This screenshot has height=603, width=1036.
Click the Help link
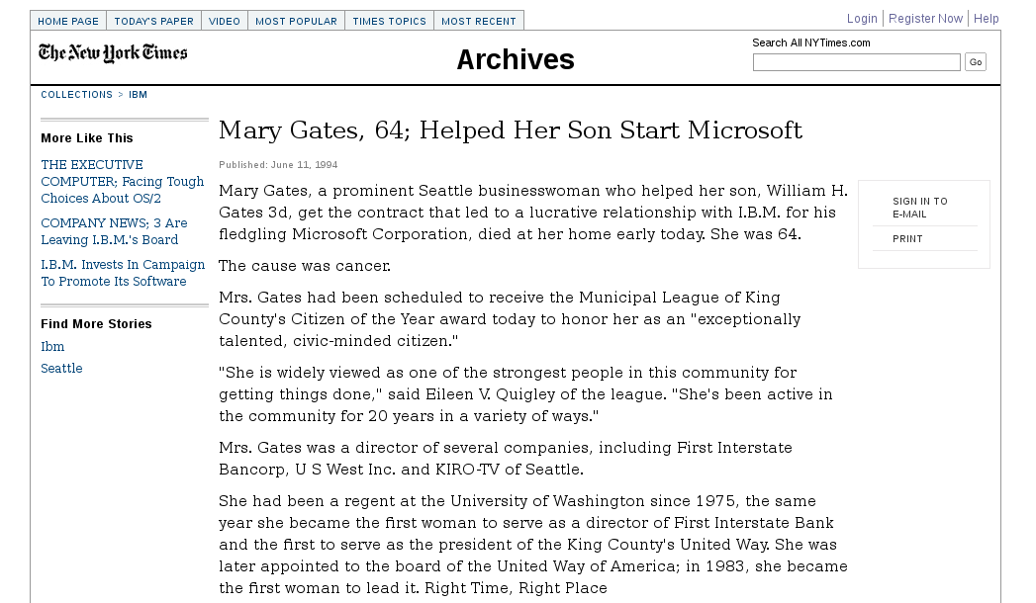(x=986, y=19)
